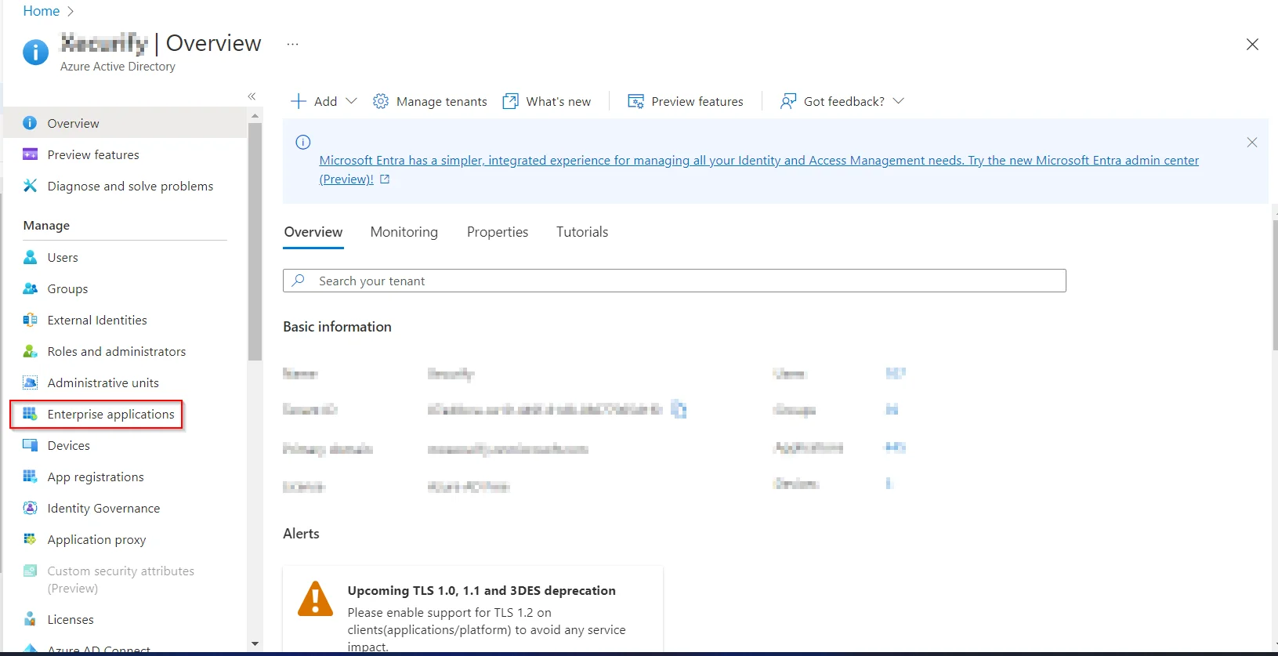
Task: Go to Home breadcrumb link
Action: point(42,11)
